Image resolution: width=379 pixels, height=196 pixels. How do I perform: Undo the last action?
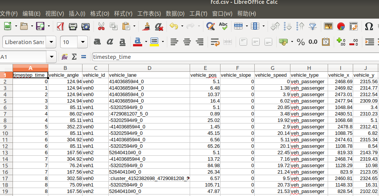click(x=174, y=26)
